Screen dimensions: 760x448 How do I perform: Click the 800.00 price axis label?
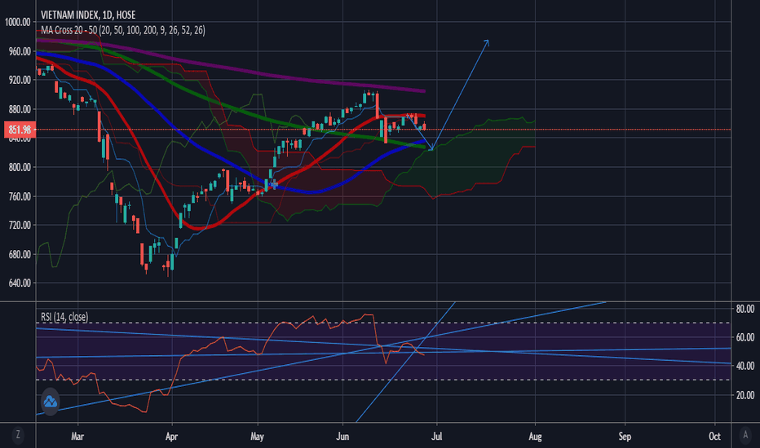click(20, 167)
